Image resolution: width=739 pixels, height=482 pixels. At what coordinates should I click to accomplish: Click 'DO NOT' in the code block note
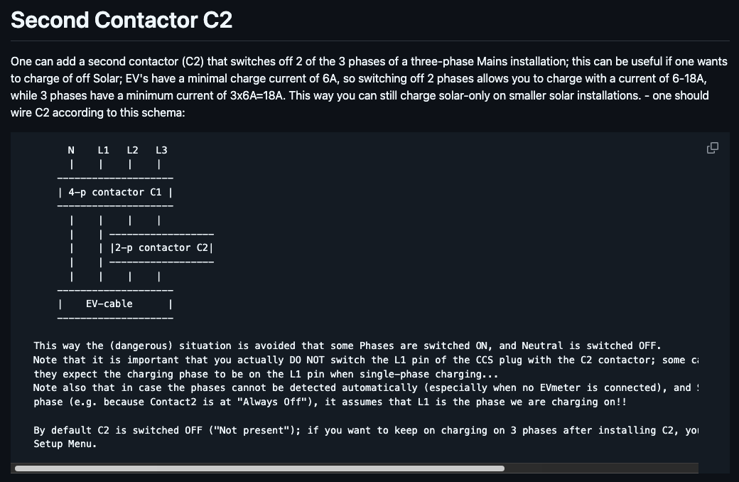pyautogui.click(x=307, y=360)
